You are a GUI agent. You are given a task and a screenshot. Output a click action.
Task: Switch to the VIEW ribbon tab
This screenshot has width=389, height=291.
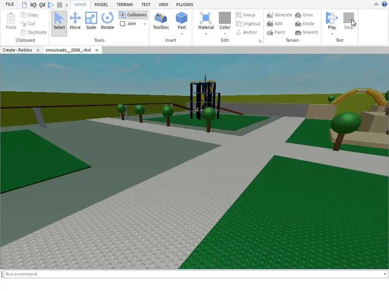click(x=163, y=5)
